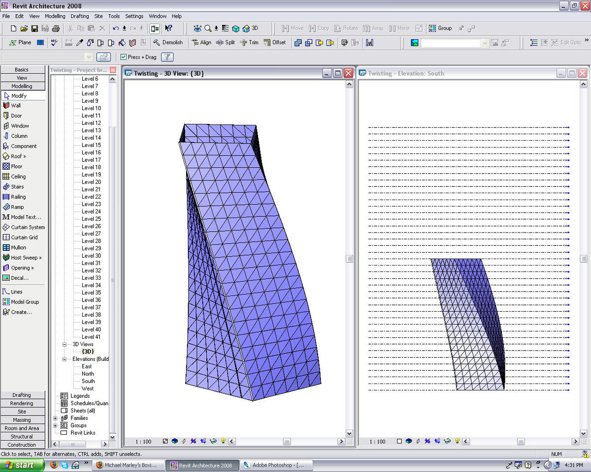Click the Filter selection funnel icon
591x472 pixels.
coord(167,57)
